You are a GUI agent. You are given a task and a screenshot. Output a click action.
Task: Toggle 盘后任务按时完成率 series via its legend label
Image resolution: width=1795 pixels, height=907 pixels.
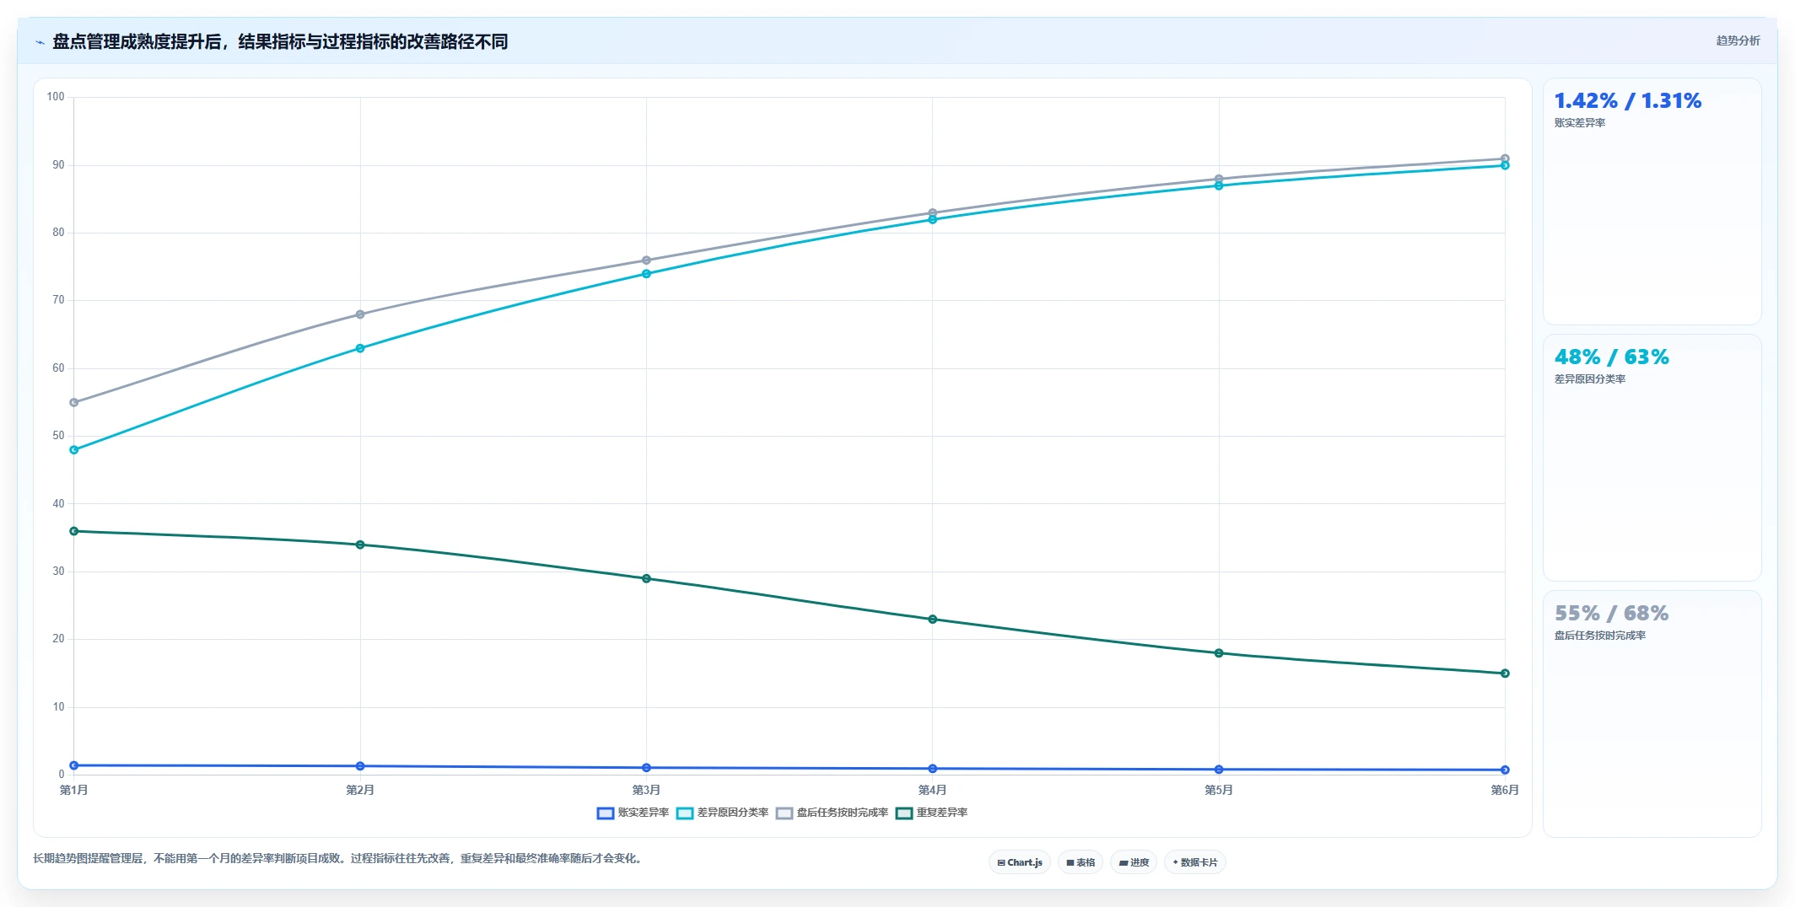(842, 813)
